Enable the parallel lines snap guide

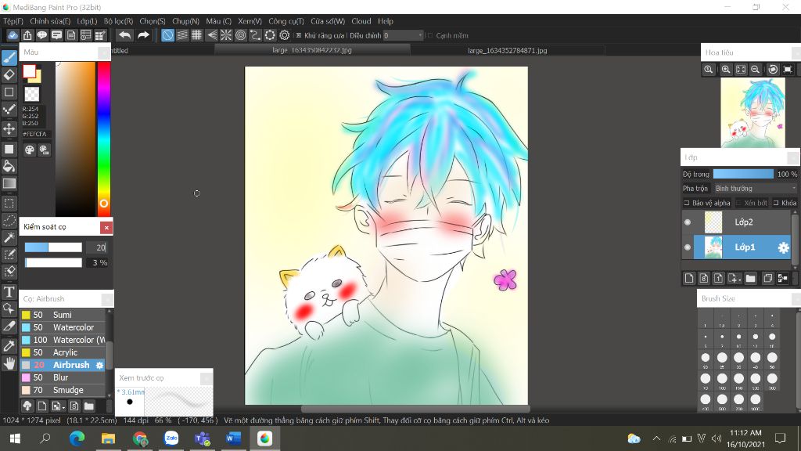[181, 35]
